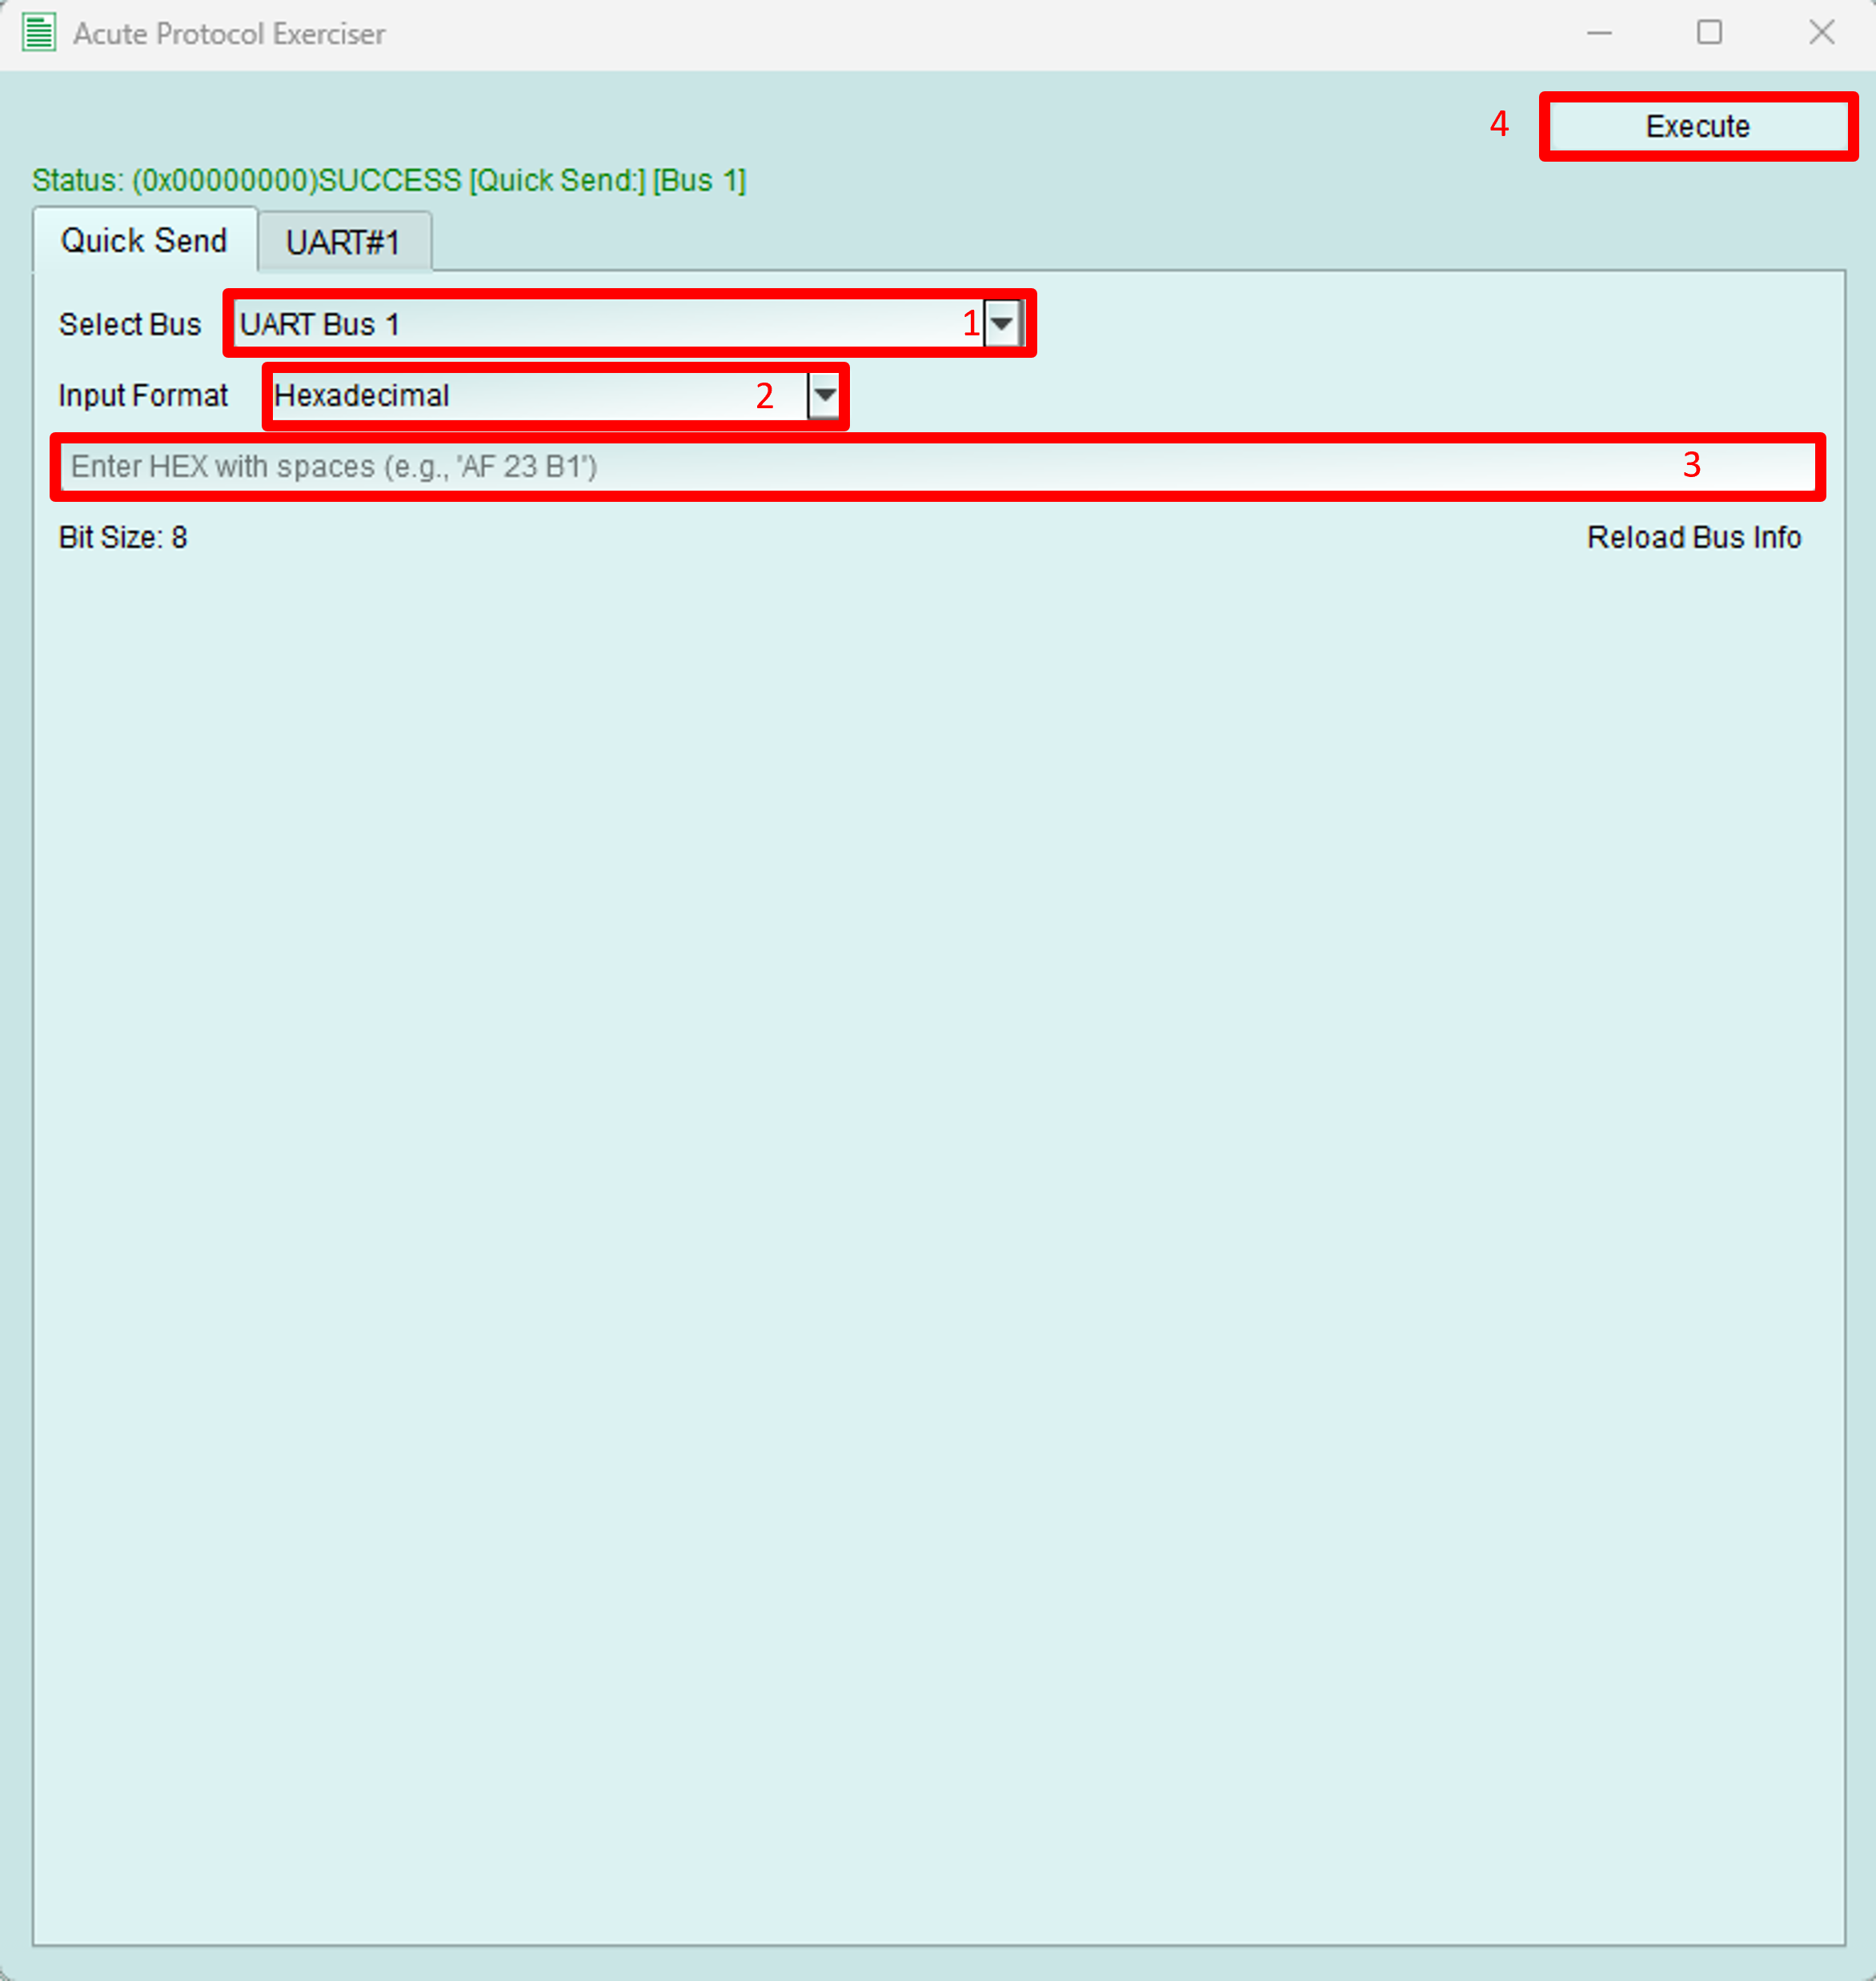
Task: Click the Input Format label
Action: [x=143, y=396]
